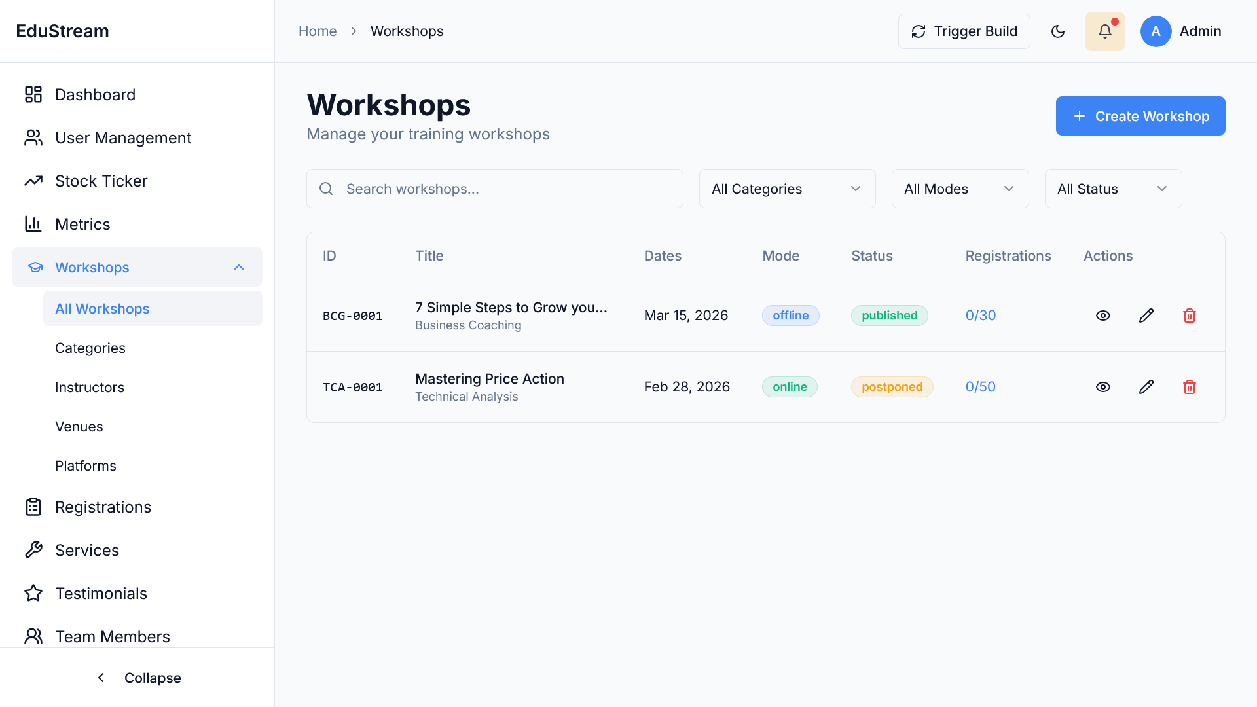Click the BCG-0001 ID cell

coord(353,316)
